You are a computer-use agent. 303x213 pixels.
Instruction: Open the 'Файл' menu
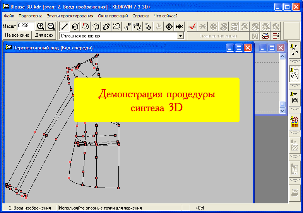[9, 16]
